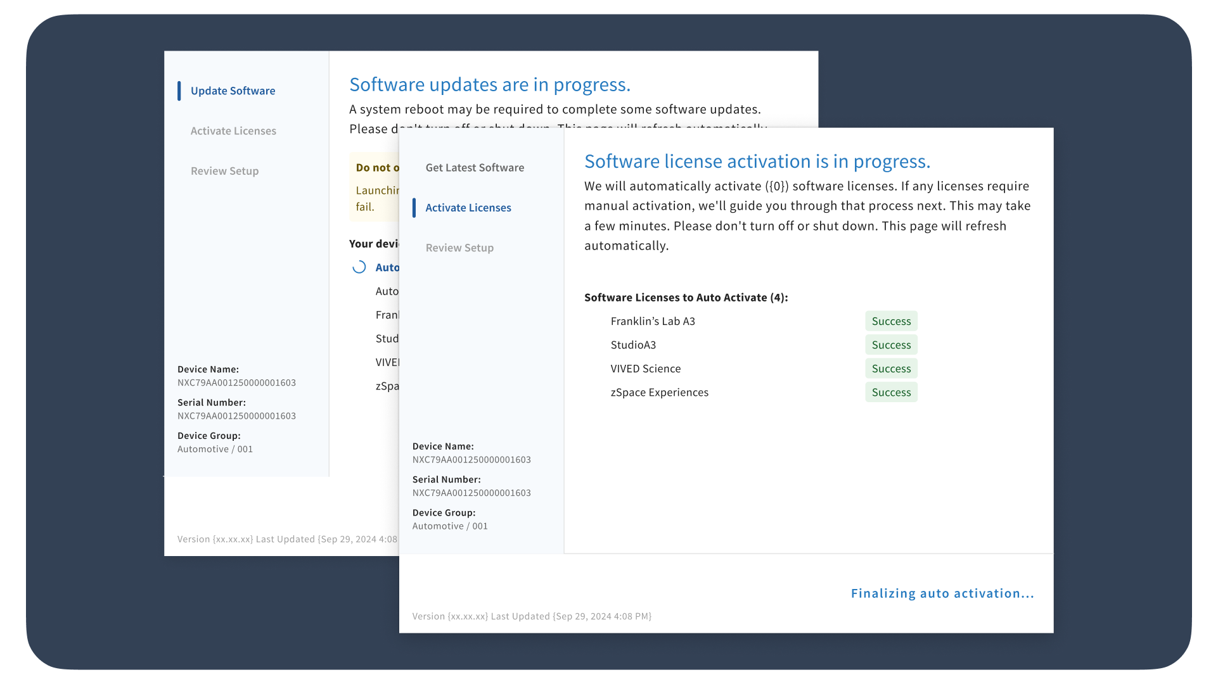Select the Get Latest Software step
Screen dimensions: 1218x684
474,167
